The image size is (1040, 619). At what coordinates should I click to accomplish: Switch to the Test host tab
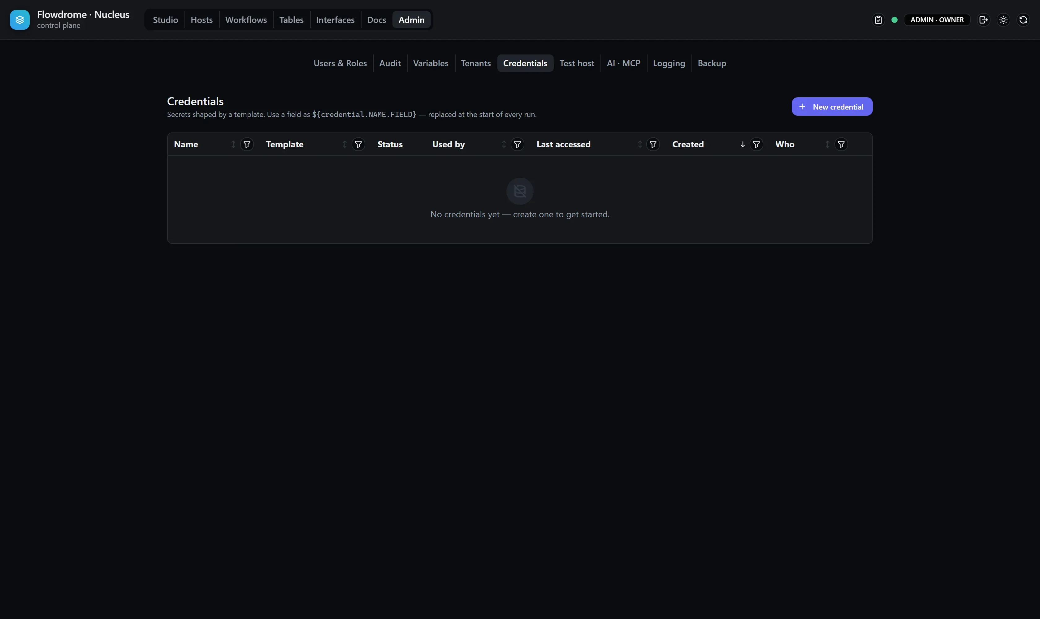pyautogui.click(x=577, y=63)
